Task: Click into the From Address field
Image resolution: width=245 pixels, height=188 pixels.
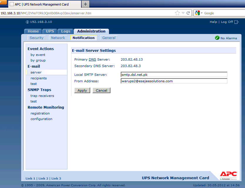Action: 174,81
